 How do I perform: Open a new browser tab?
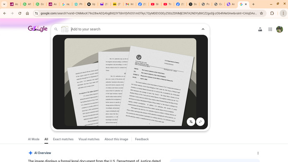pos(253,4)
